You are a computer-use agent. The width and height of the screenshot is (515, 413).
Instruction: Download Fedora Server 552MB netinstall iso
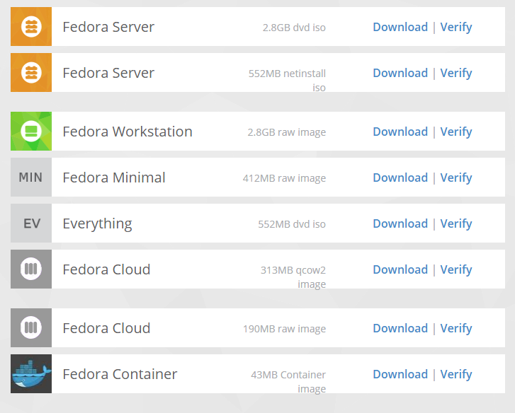400,73
